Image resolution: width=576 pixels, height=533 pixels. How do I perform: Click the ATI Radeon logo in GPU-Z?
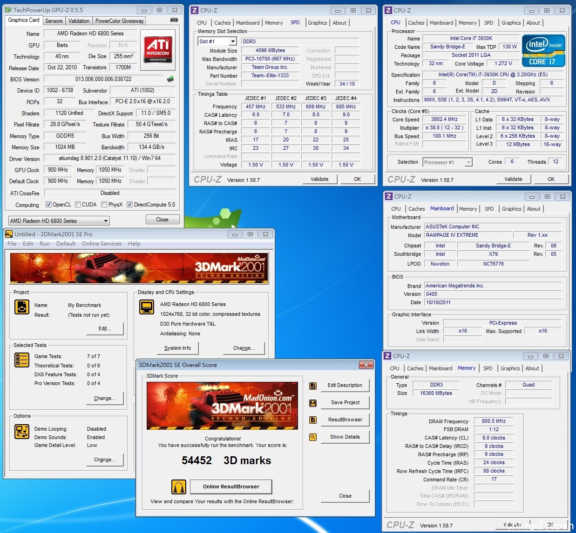pos(158,50)
